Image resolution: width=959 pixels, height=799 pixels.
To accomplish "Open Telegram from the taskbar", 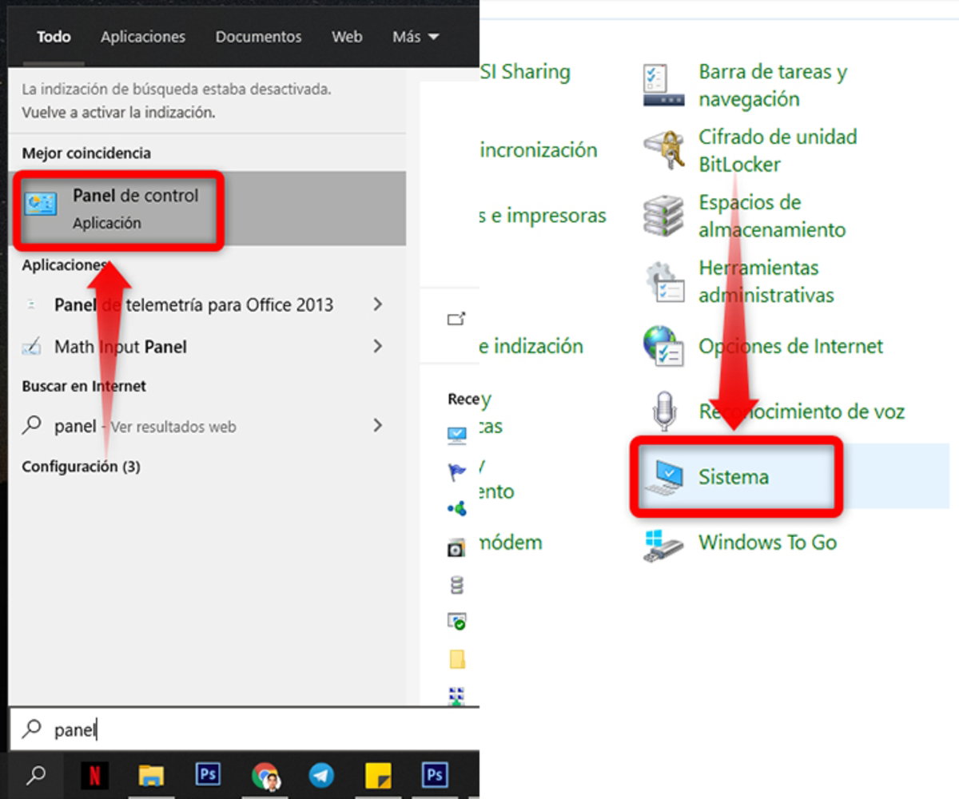I will point(321,773).
